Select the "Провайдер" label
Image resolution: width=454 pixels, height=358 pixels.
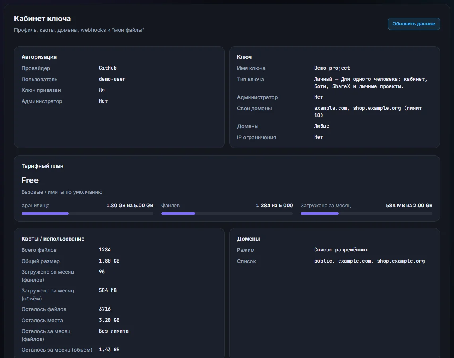pos(35,68)
